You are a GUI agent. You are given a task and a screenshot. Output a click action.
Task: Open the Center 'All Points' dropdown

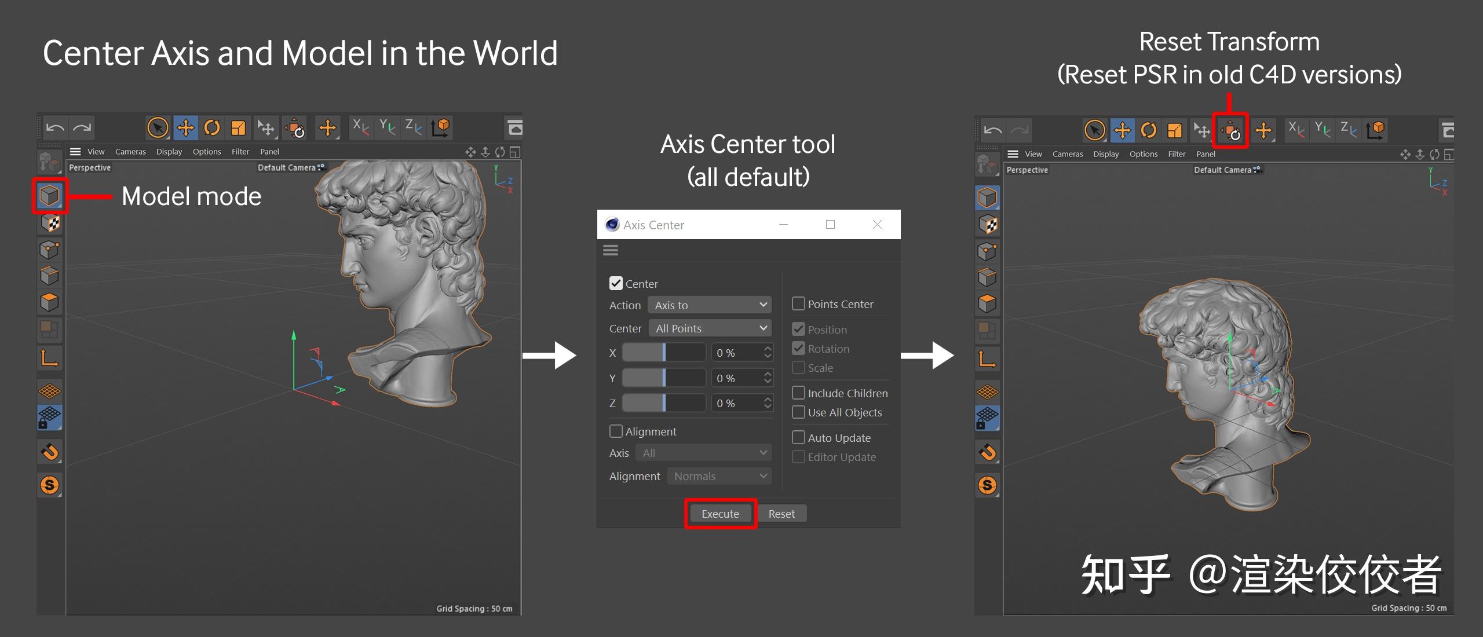[x=710, y=328]
